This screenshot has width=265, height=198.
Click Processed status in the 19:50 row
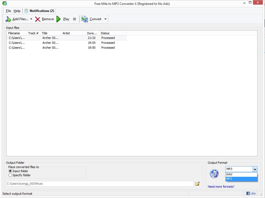click(x=108, y=48)
